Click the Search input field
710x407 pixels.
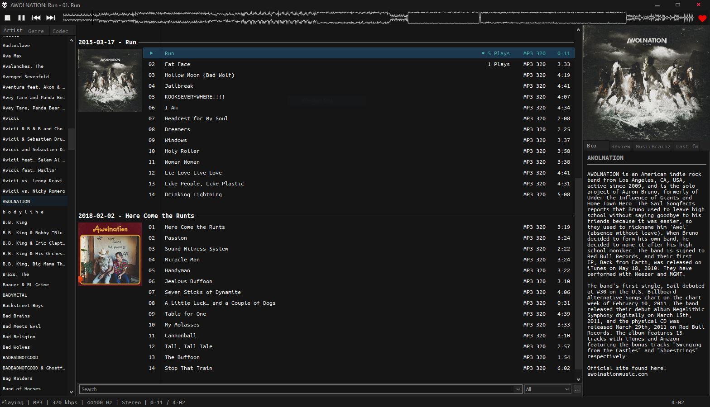click(x=297, y=389)
